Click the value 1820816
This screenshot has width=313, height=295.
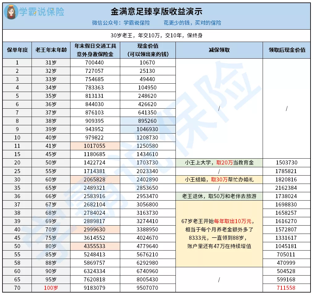click(x=286, y=180)
